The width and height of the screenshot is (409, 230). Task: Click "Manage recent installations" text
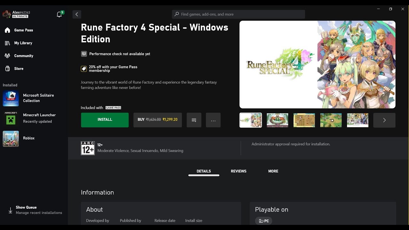point(39,213)
